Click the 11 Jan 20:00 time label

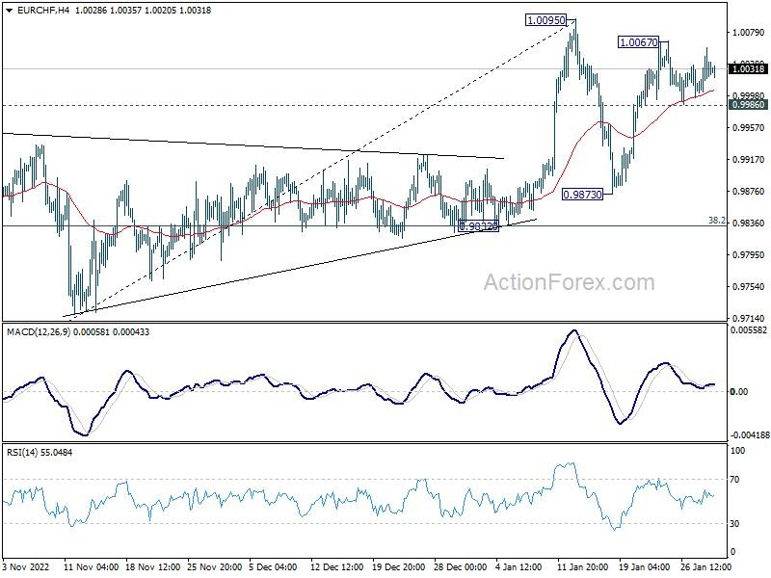click(583, 566)
